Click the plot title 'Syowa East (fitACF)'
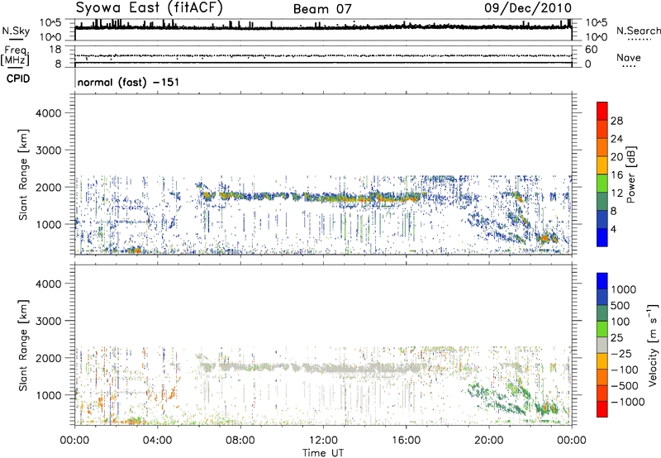Image resolution: width=661 pixels, height=458 pixels. 150,8
